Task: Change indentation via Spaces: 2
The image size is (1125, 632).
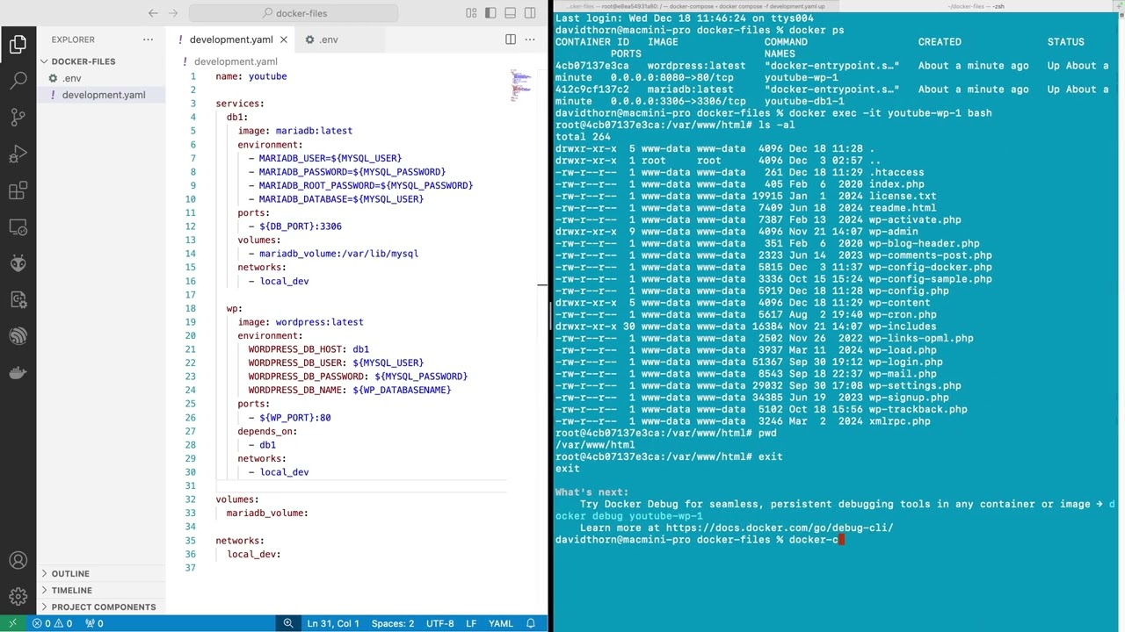Action: click(x=393, y=623)
